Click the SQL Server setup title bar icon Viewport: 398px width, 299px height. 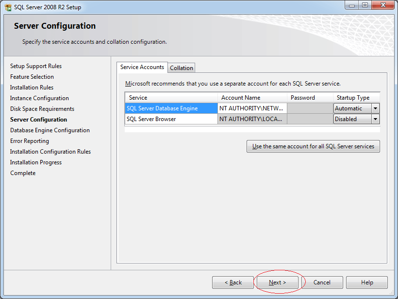8,7
